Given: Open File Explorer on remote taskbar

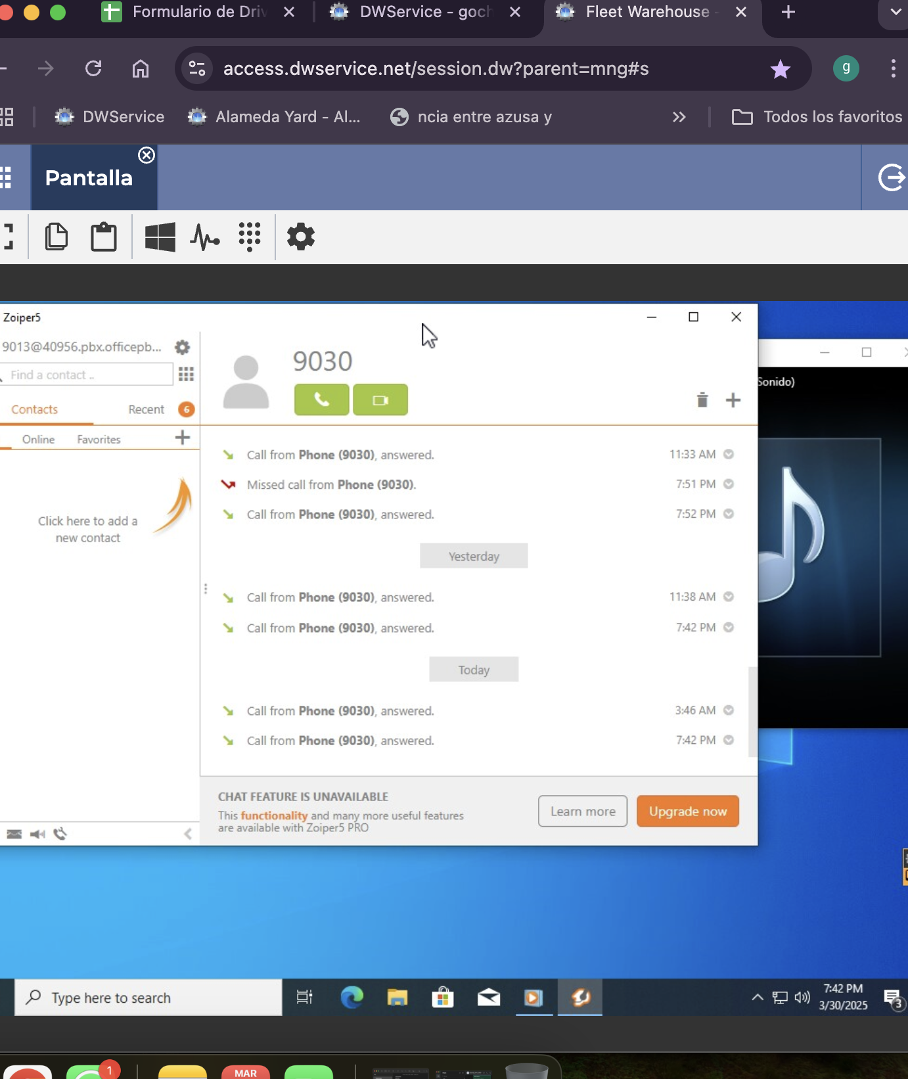Looking at the screenshot, I should (397, 998).
